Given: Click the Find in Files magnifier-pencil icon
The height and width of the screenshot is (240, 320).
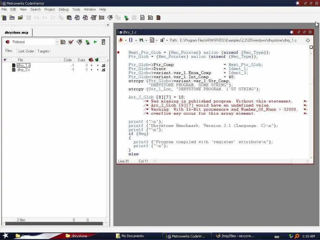Looking at the screenshot, I should coord(93,18).
